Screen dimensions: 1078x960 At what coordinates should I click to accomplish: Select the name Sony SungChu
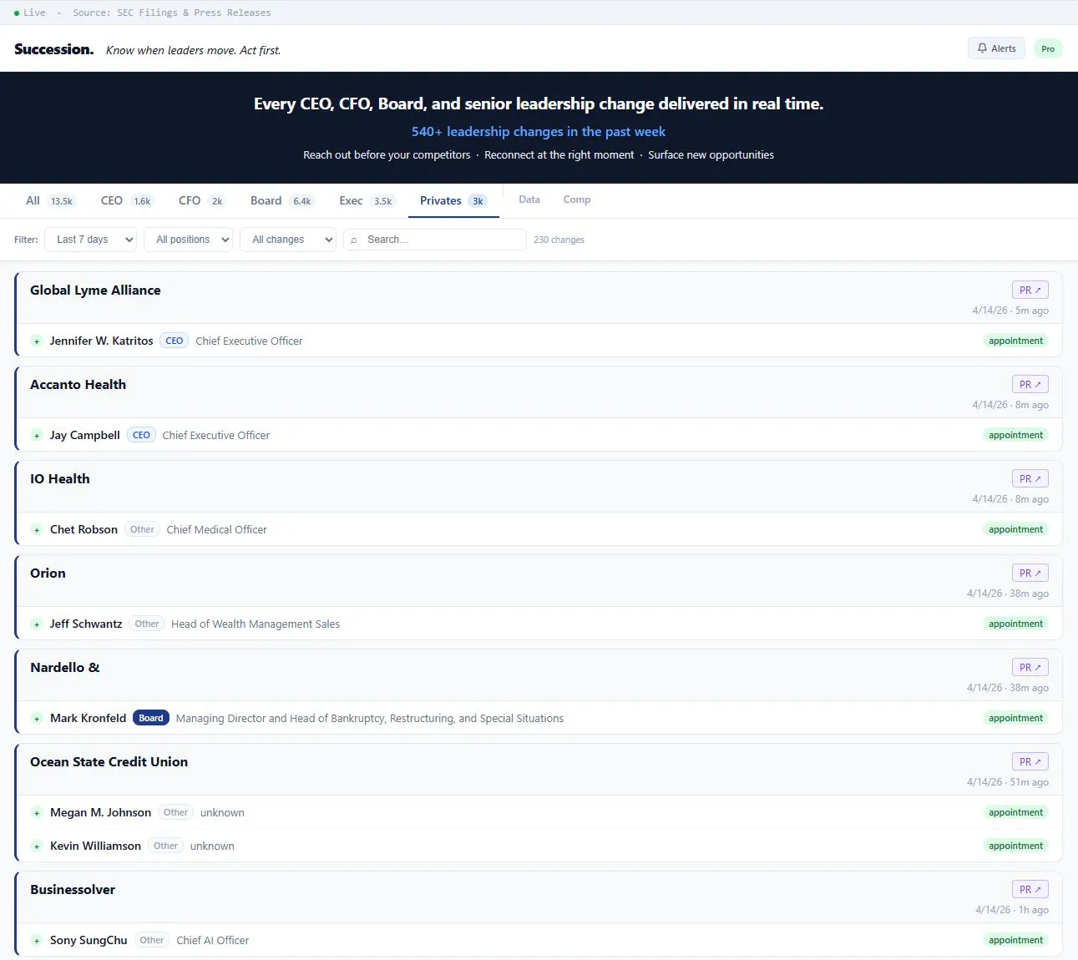(x=89, y=940)
